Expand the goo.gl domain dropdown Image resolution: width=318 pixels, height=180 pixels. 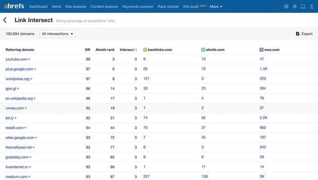coord(18,89)
